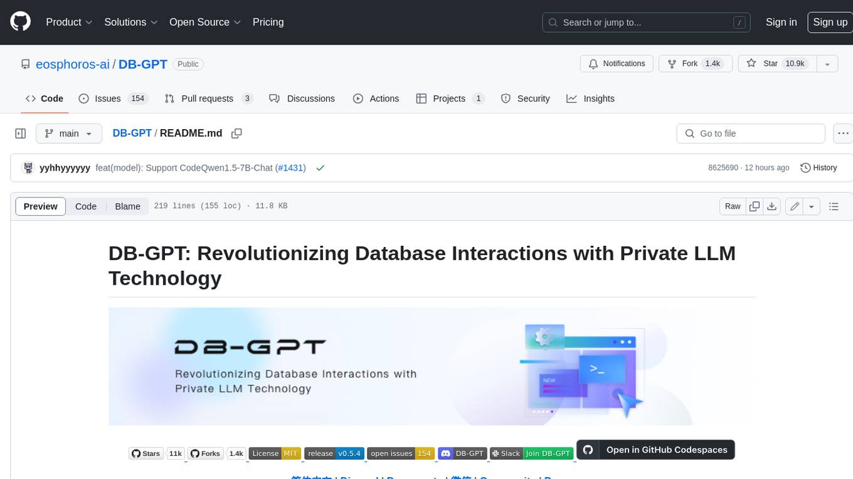Open the Open Source dropdown

[205, 22]
